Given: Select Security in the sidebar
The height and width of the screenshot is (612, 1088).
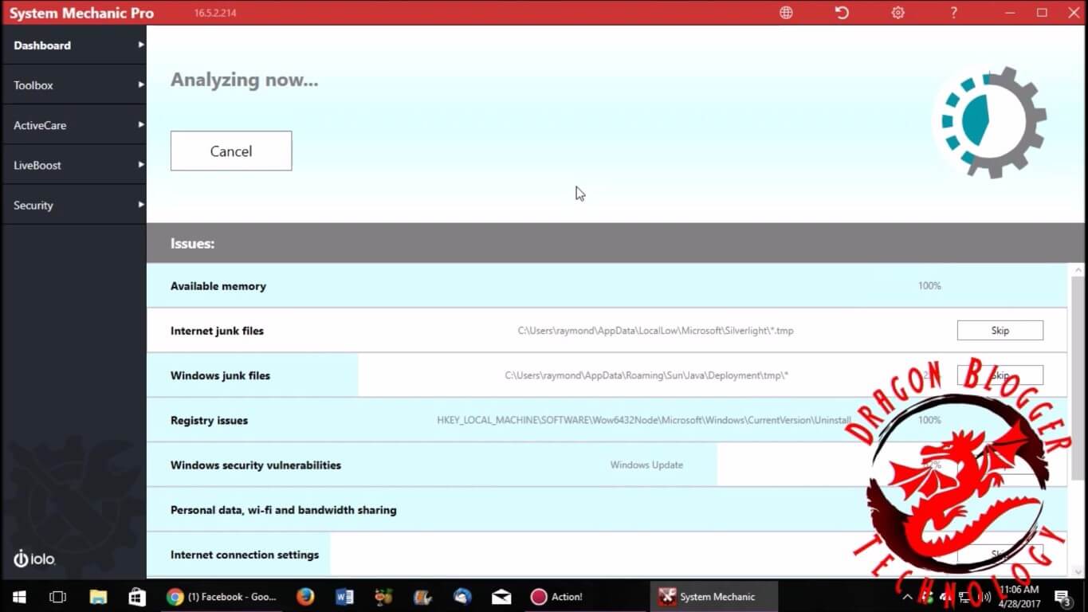Looking at the screenshot, I should click(33, 205).
